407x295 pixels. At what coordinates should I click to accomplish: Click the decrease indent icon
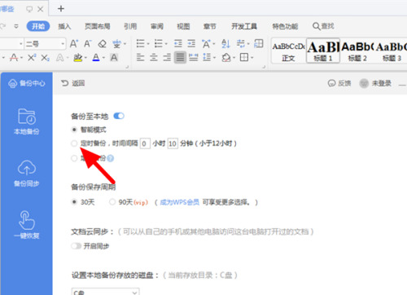(178, 43)
